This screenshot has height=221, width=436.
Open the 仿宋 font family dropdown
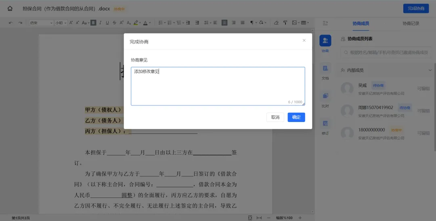[41, 23]
